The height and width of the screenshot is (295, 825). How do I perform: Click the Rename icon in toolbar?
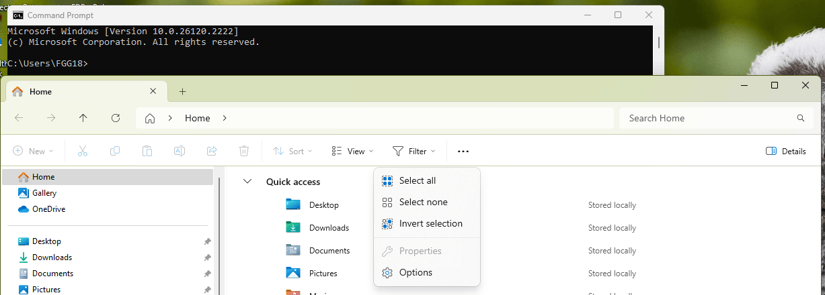[x=180, y=152]
